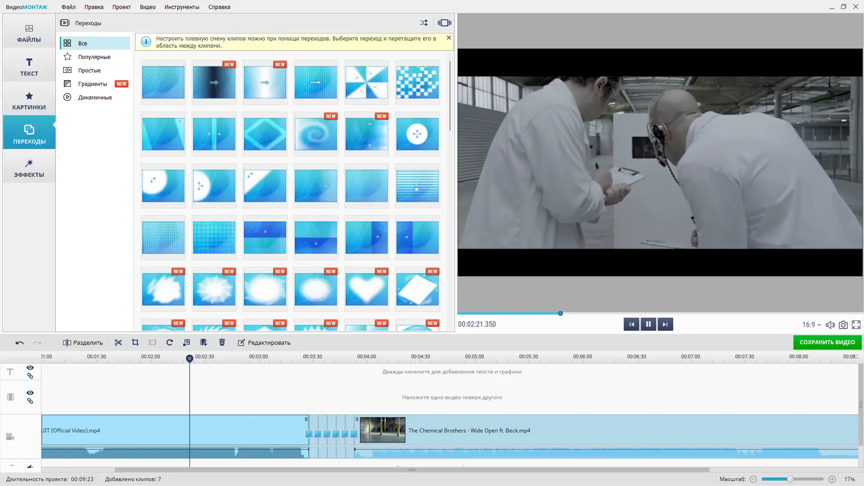Select the Динамичные transitions category
The width and height of the screenshot is (864, 486).
pyautogui.click(x=95, y=97)
